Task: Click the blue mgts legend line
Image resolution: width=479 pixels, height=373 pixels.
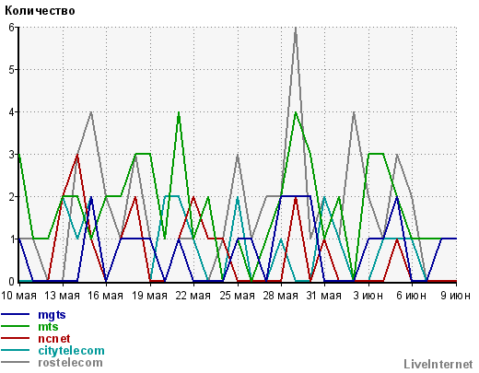Action: point(16,314)
